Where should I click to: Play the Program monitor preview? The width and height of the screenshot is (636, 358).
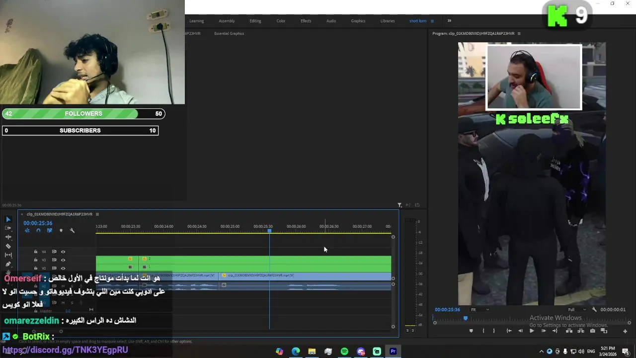pyautogui.click(x=532, y=331)
